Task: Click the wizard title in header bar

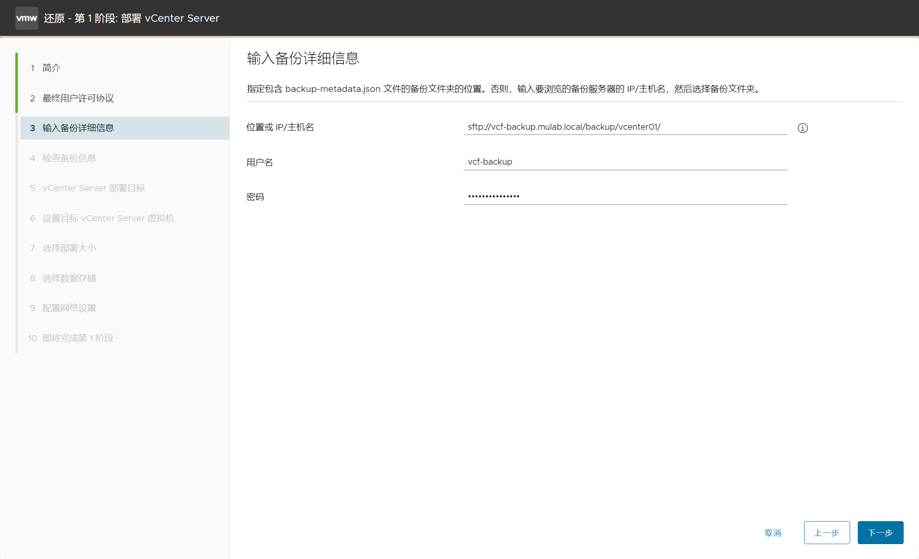Action: [131, 18]
